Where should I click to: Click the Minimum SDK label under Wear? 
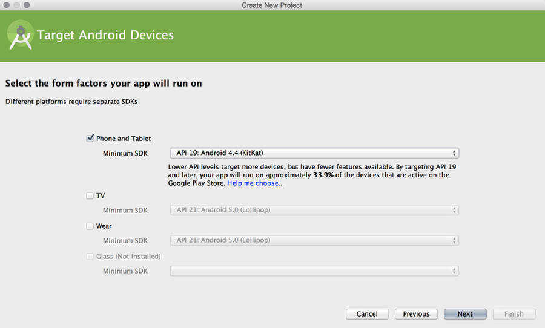(125, 240)
